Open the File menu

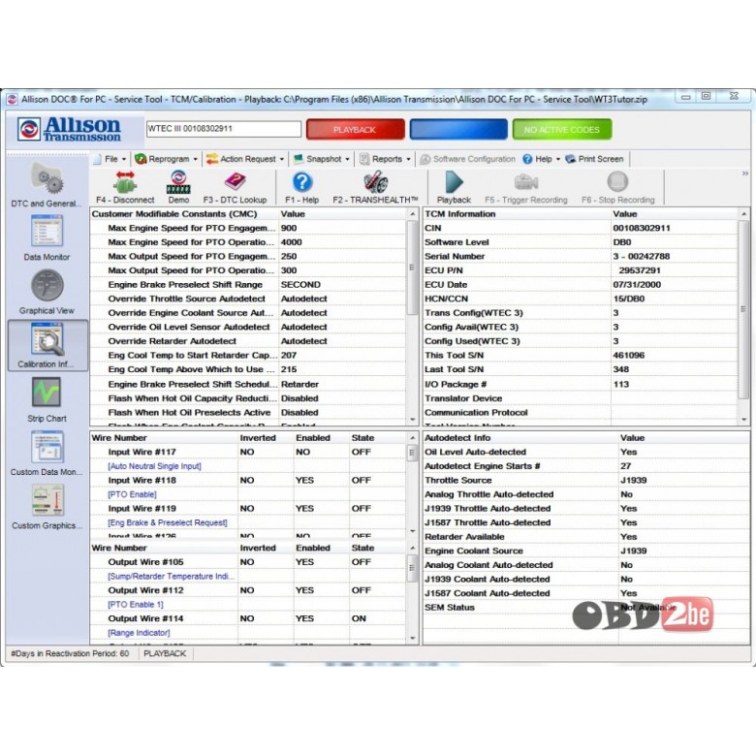pos(110,159)
